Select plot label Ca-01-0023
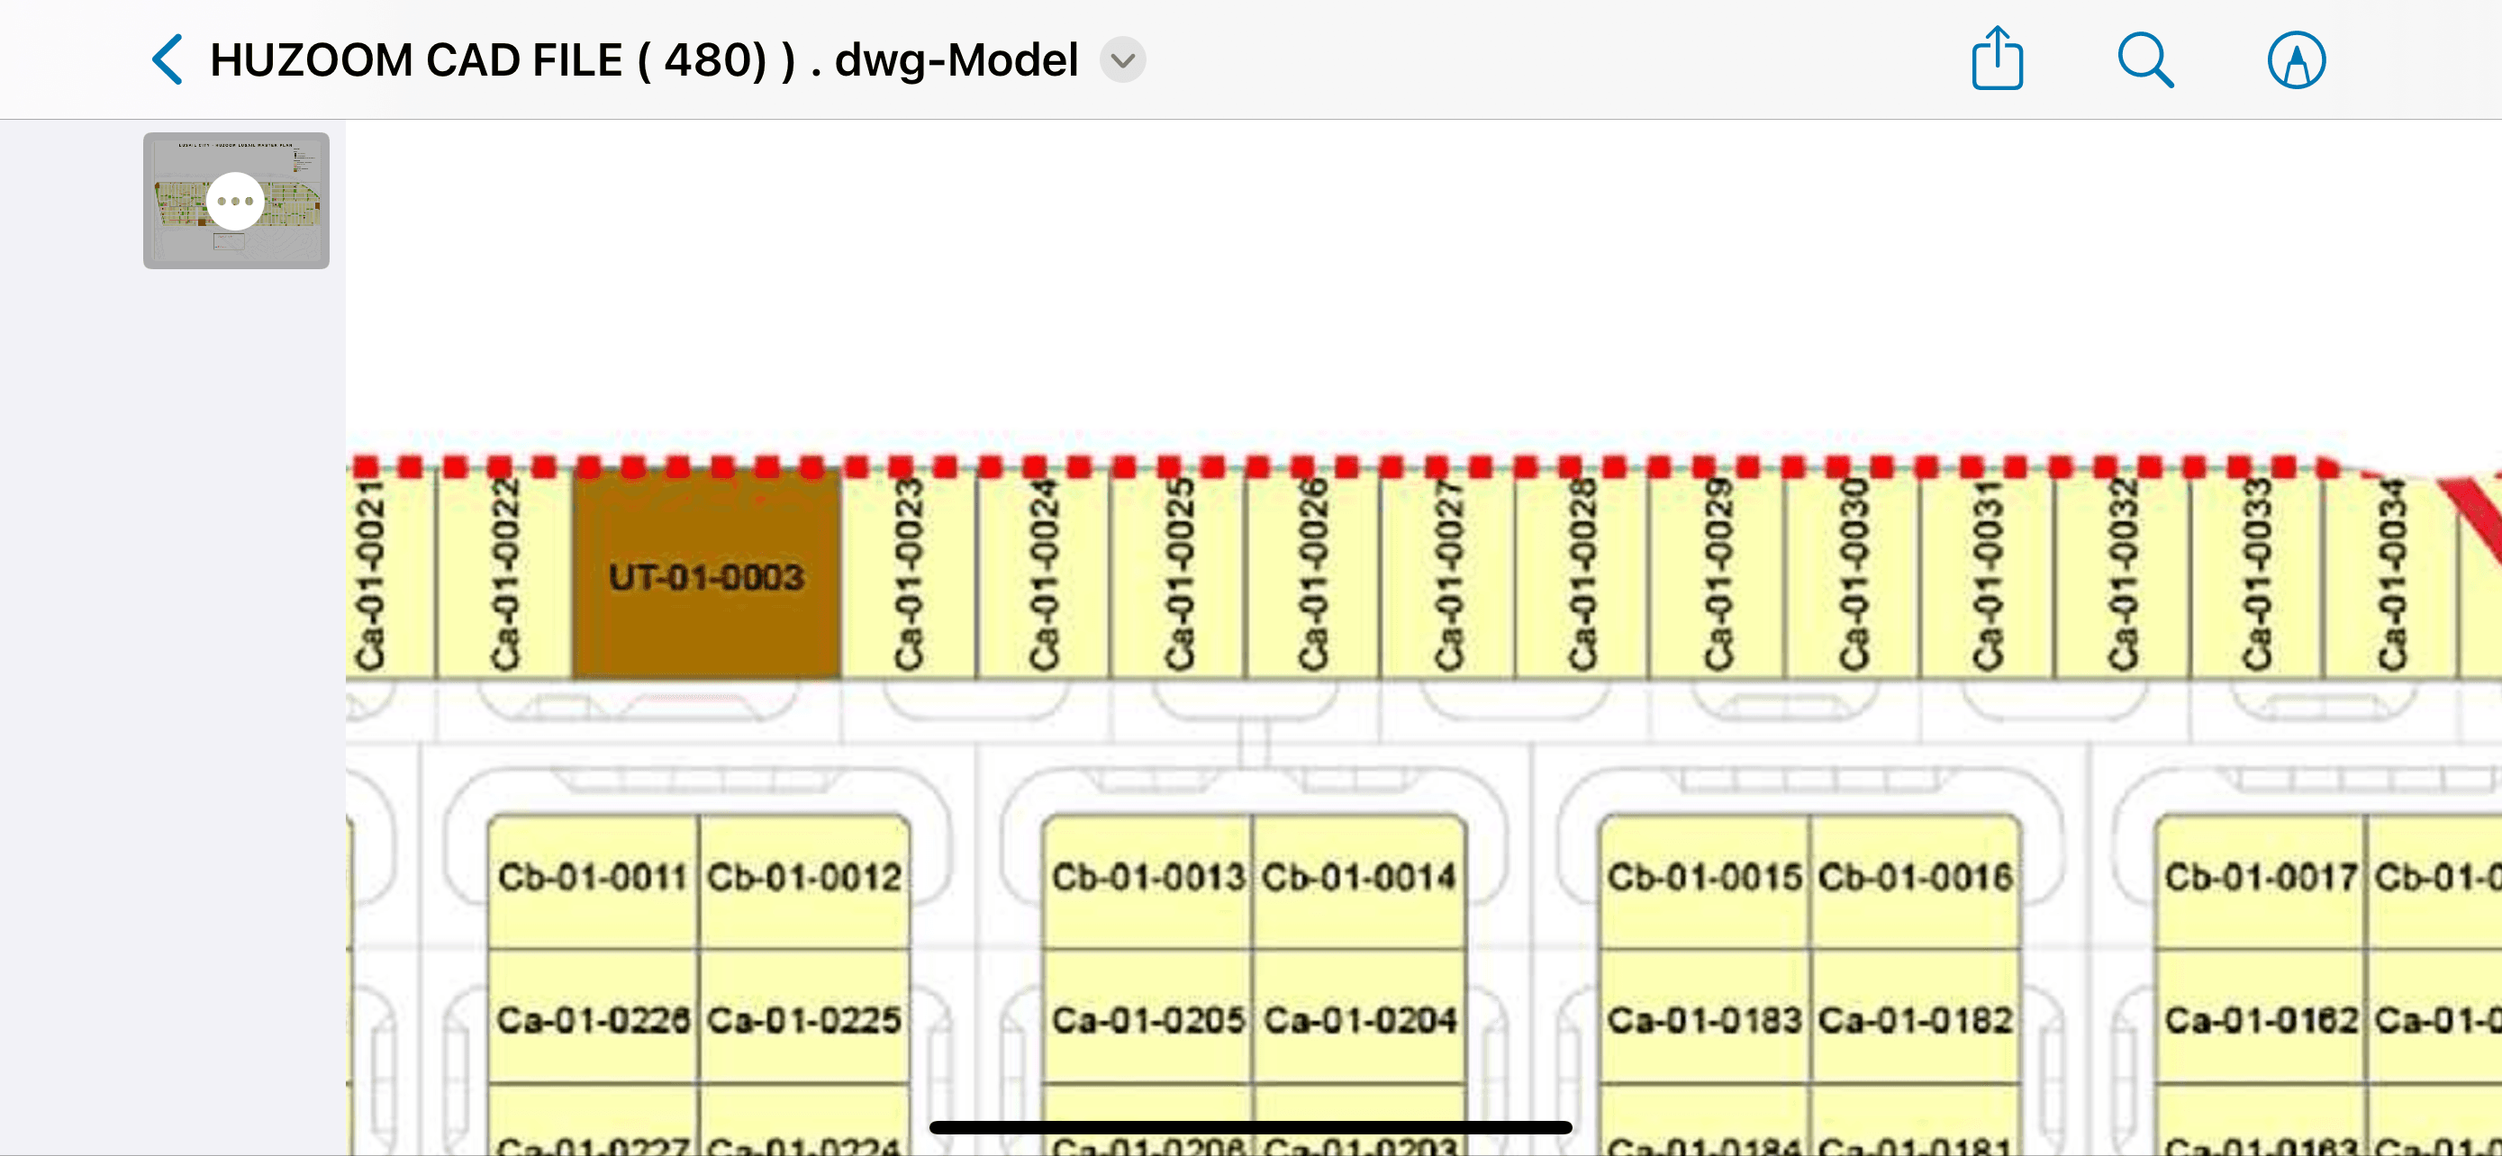Screen dimensions: 2502x1156 pyautogui.click(x=908, y=575)
